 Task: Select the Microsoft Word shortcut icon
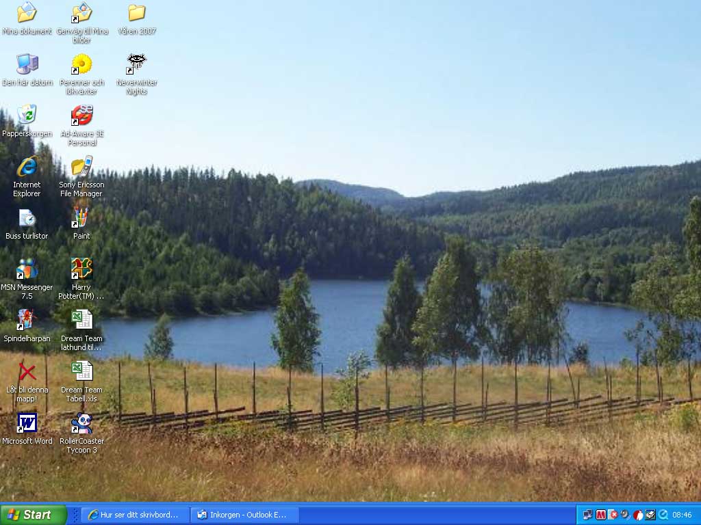click(x=27, y=422)
